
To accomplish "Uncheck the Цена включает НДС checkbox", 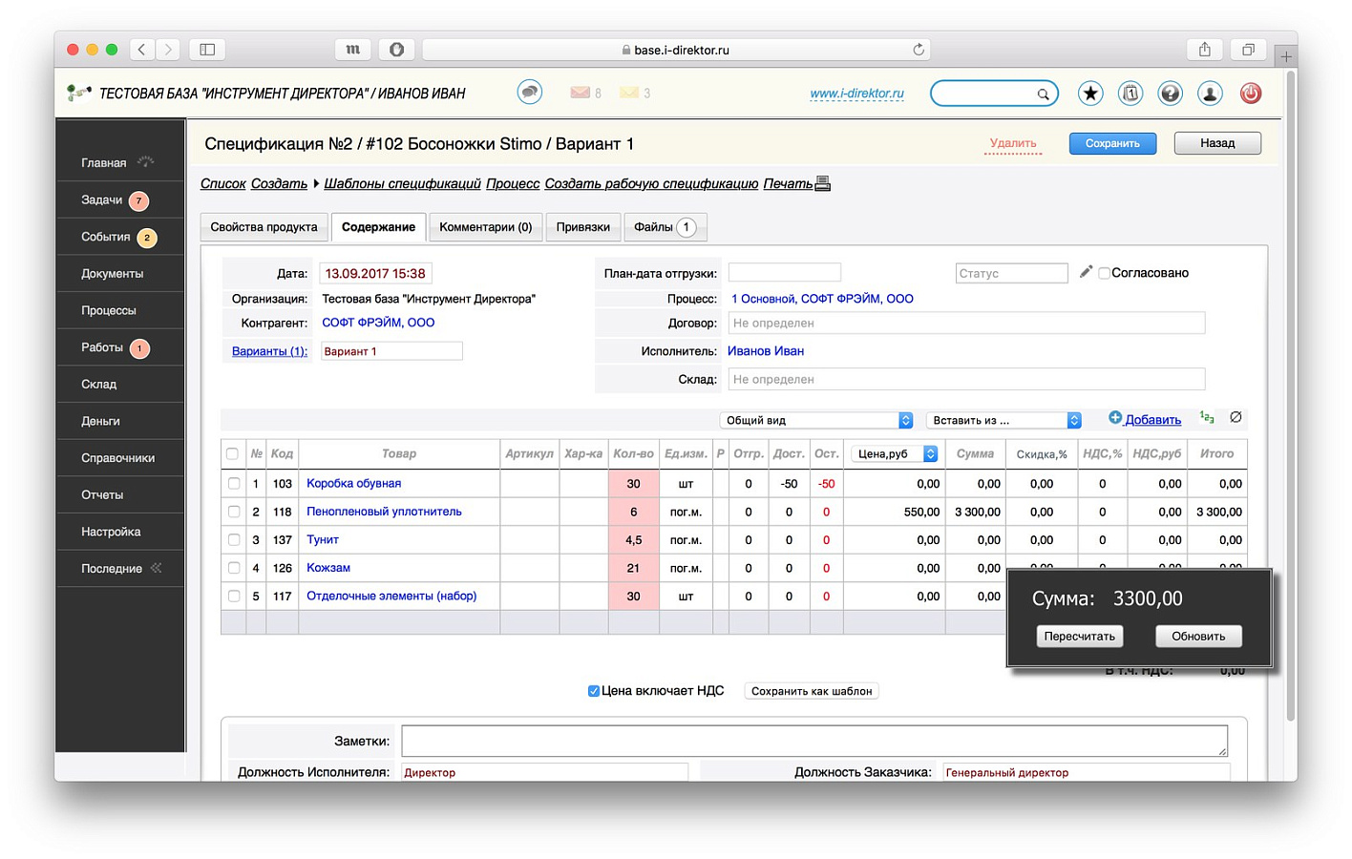I will pyautogui.click(x=593, y=691).
